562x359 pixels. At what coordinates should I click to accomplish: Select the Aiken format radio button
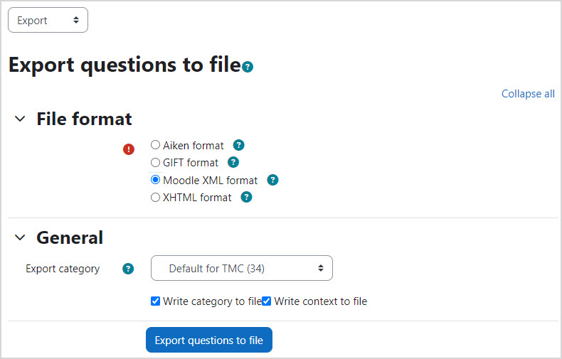156,145
